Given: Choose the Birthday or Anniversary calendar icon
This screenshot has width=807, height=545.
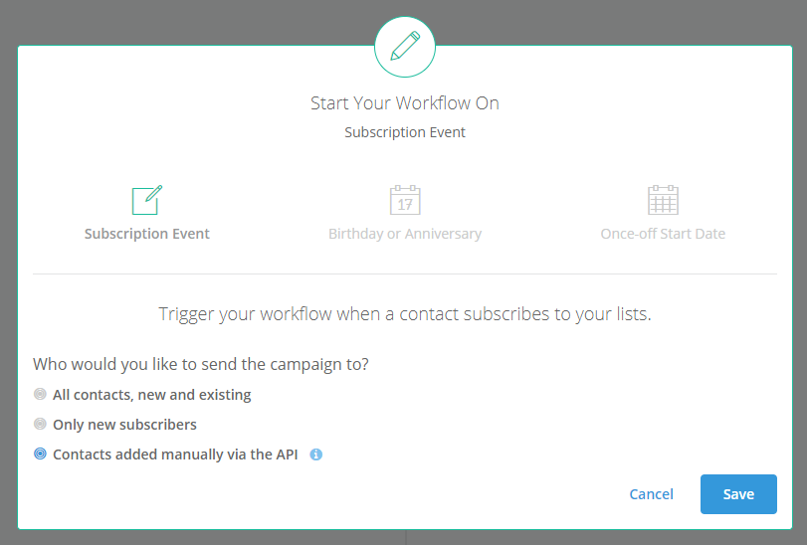Looking at the screenshot, I should [405, 200].
